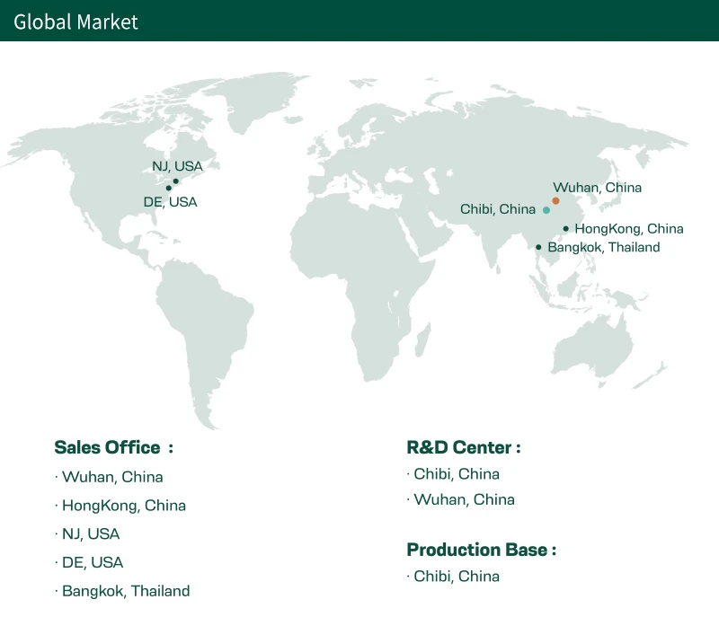Select 'Bangkok, Thailand' label on the map
Screen dimensions: 719x617
pyautogui.click(x=604, y=247)
